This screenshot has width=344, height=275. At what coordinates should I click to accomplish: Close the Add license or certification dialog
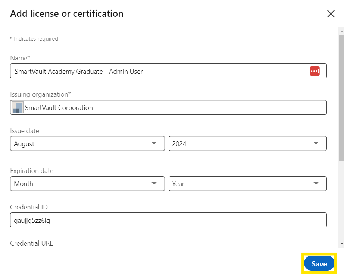(331, 14)
